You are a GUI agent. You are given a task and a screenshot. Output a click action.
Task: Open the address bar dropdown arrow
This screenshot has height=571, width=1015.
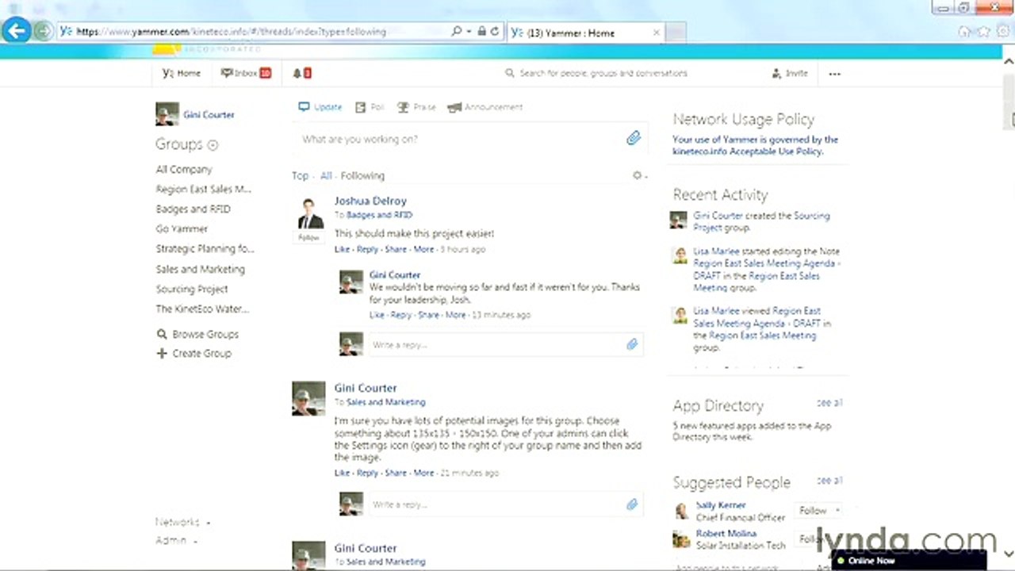[x=469, y=32]
